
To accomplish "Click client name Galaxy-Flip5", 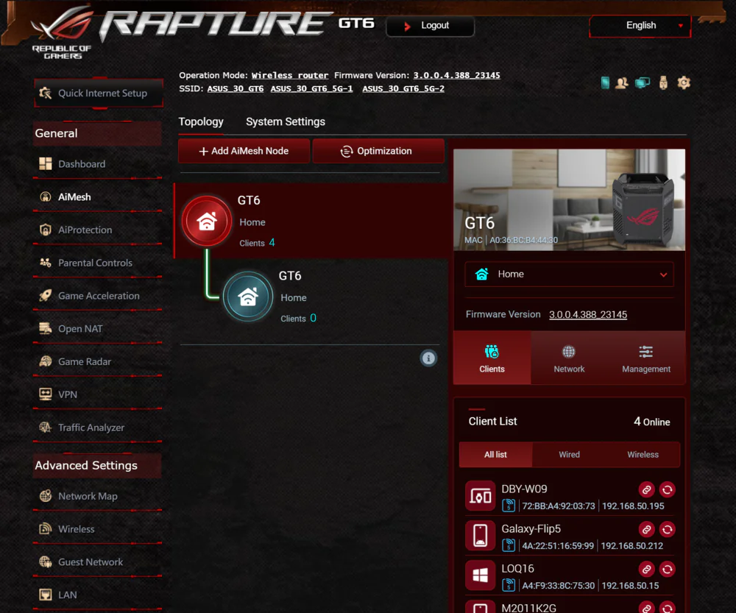I will pos(531,529).
